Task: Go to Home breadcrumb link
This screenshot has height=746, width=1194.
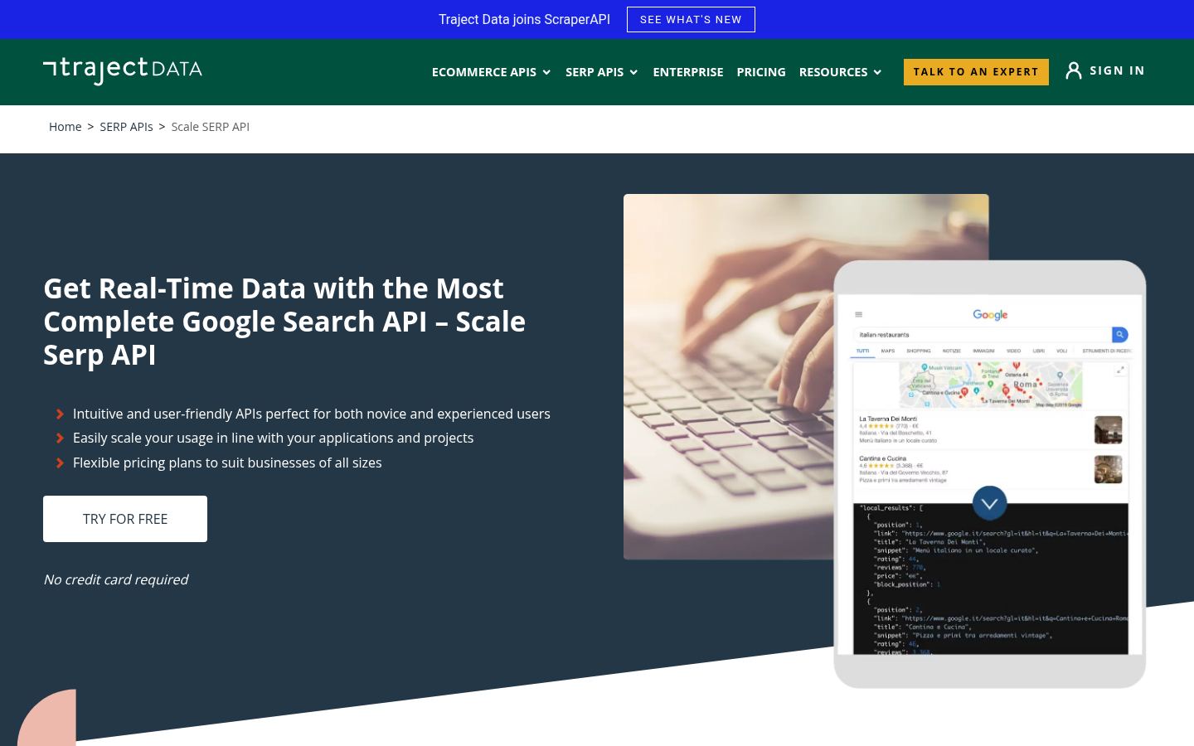Action: coord(65,127)
